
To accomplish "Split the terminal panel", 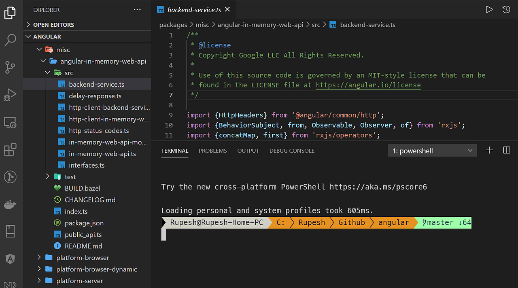I will pyautogui.click(x=507, y=150).
